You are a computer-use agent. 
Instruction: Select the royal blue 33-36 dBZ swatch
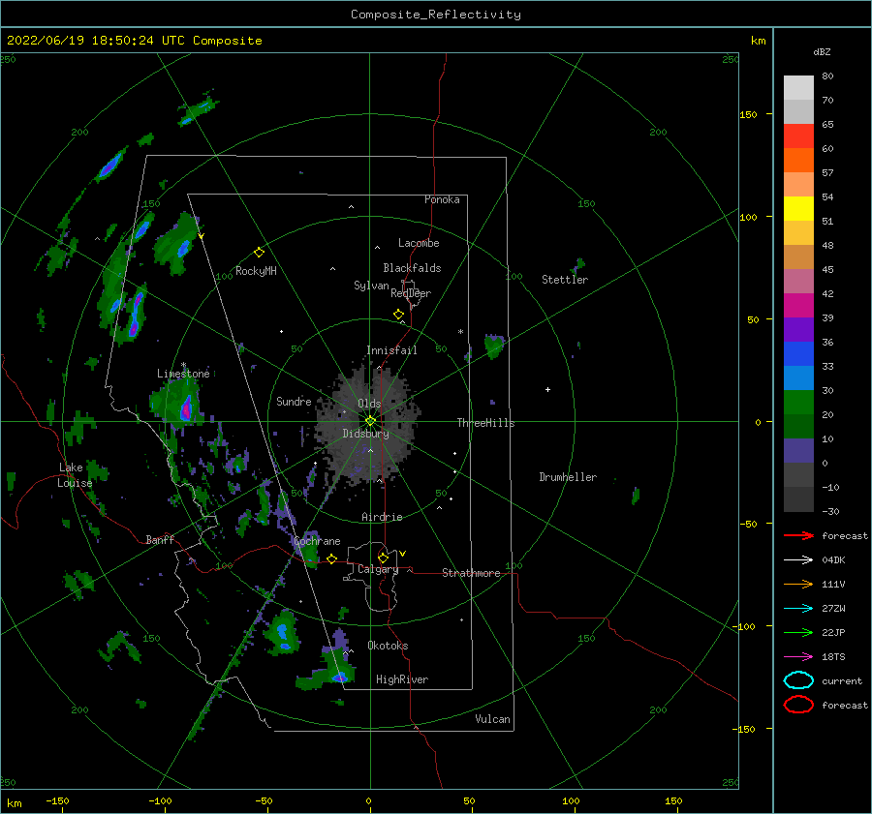tap(798, 354)
